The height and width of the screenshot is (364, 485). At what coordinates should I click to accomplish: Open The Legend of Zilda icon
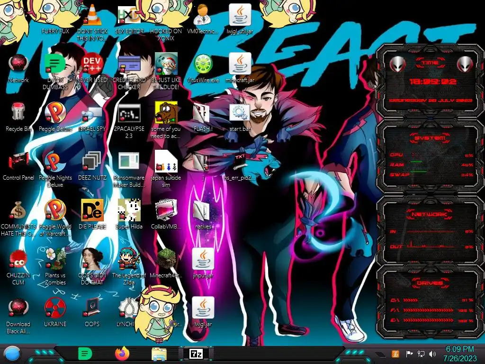[129, 259]
